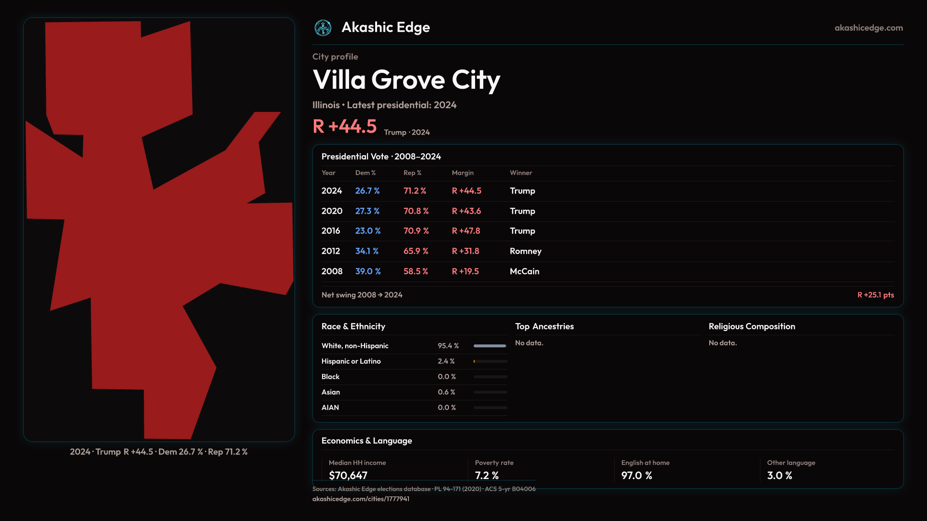Click the Rep % column header
This screenshot has height=521, width=927.
pyautogui.click(x=412, y=173)
